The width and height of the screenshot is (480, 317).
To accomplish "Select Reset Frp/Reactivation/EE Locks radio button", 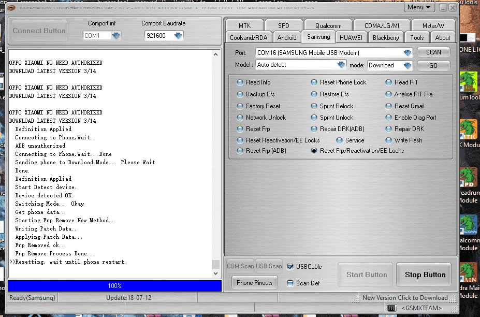I will pyautogui.click(x=314, y=151).
